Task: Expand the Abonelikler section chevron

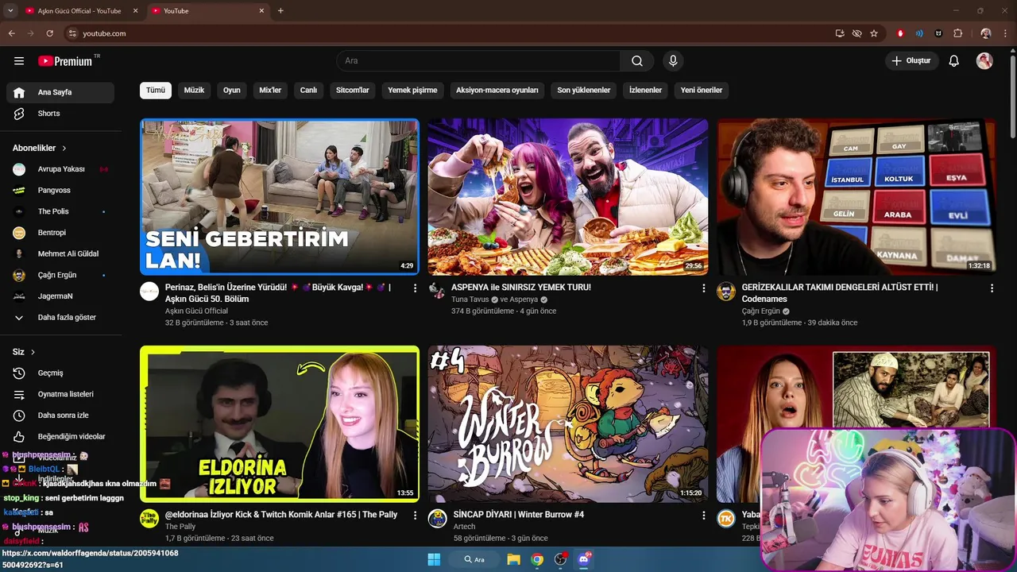Action: coord(64,148)
